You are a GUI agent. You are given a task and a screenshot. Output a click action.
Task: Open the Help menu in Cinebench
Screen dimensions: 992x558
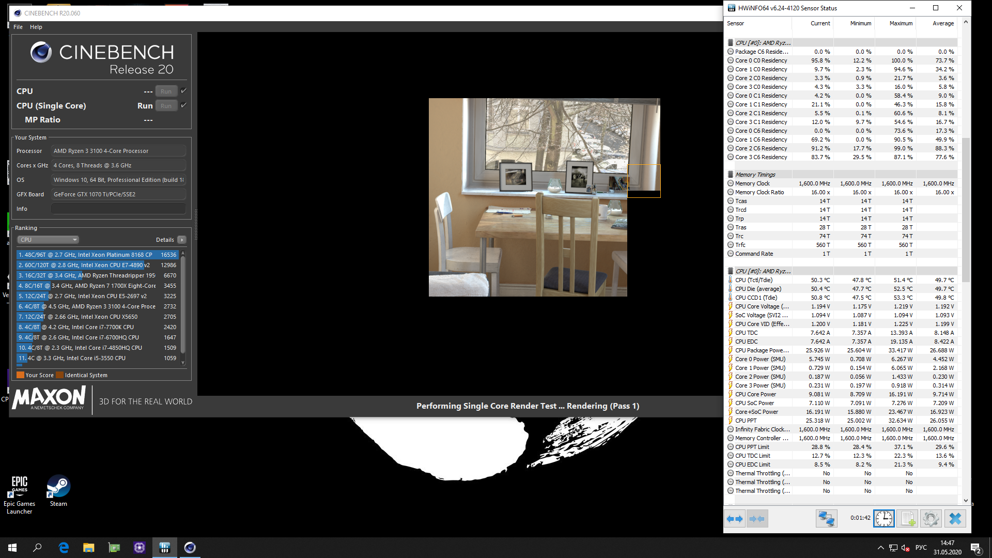tap(36, 27)
